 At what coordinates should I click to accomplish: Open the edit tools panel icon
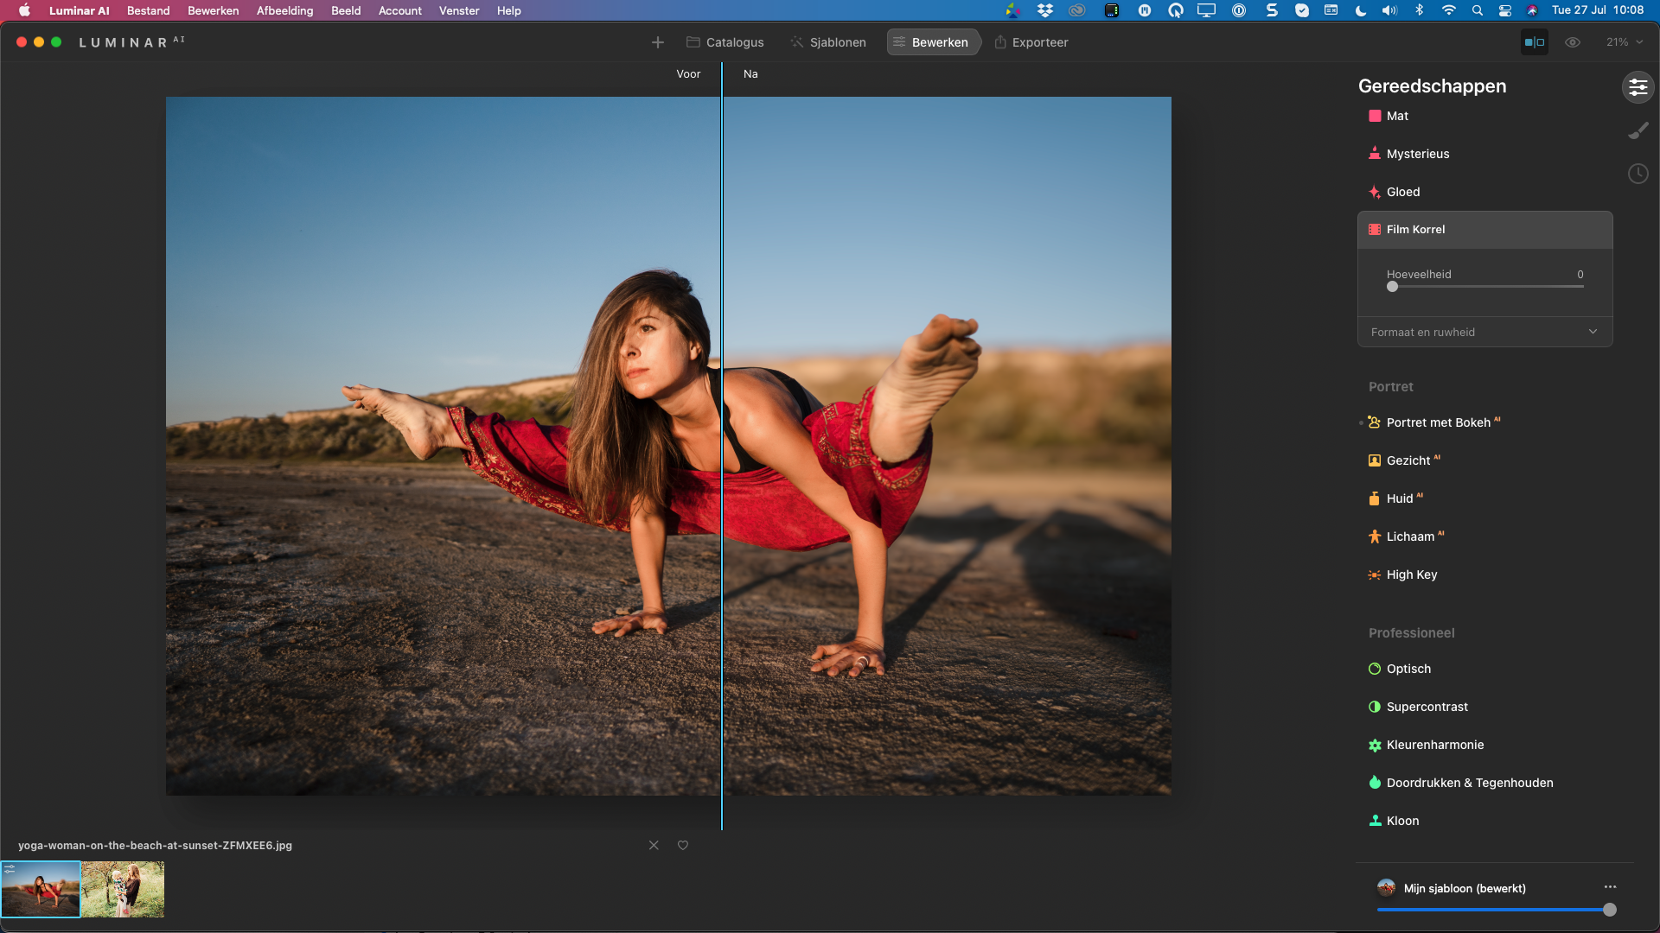point(1638,87)
